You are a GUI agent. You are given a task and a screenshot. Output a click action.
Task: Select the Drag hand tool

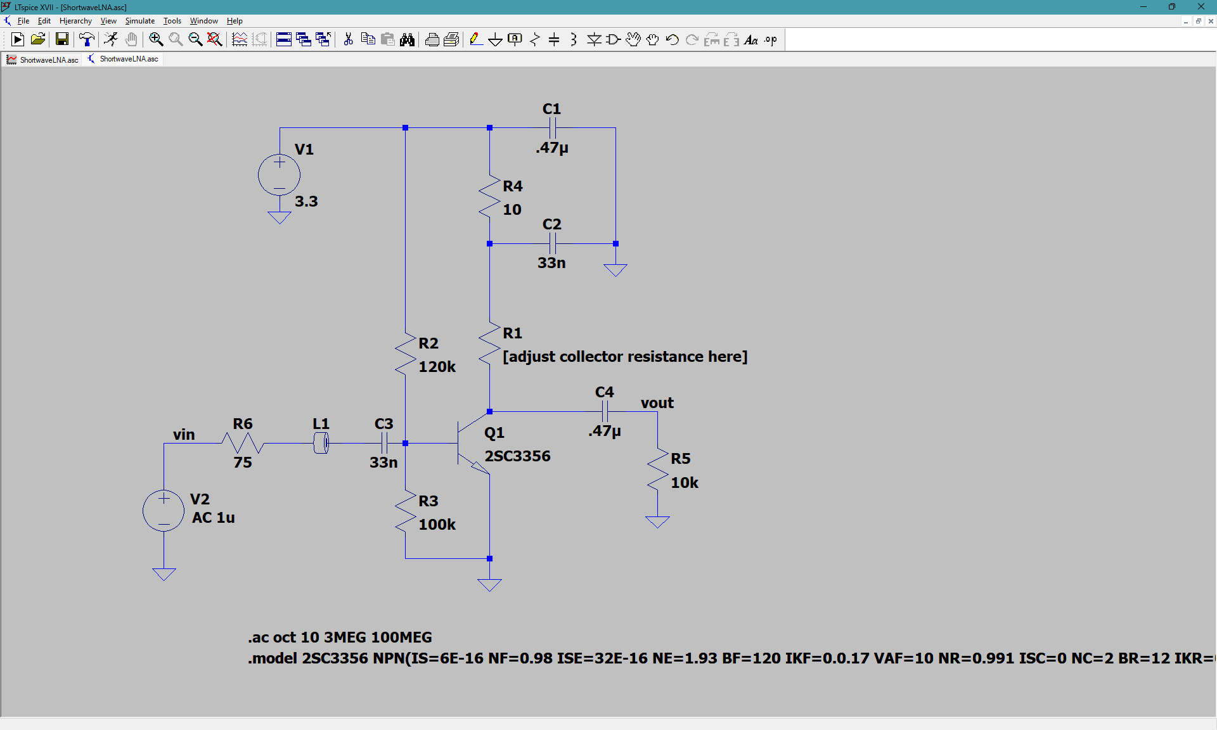coord(653,40)
